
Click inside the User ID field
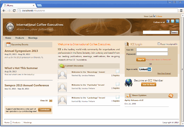coord(152,50)
